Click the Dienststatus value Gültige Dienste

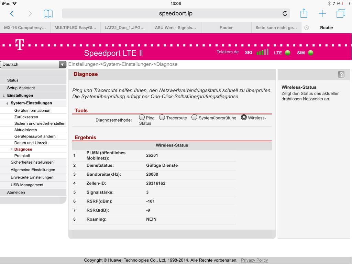tap(162, 165)
